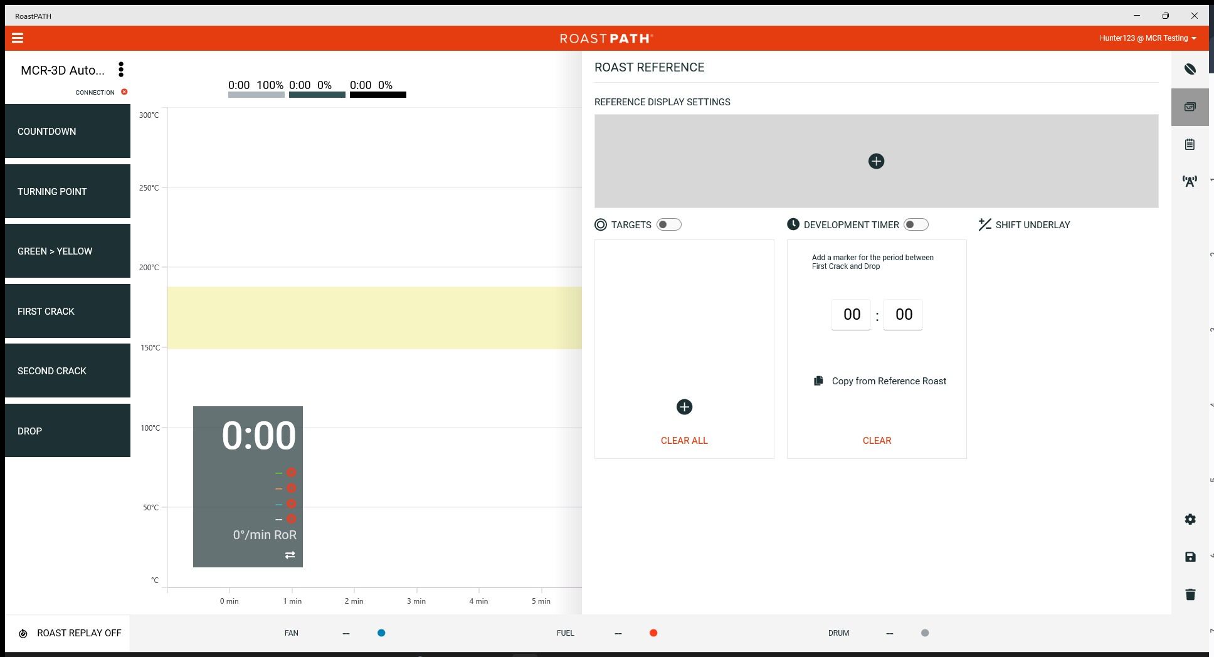Click the Reference Display Settings heading
1214x657 pixels.
tap(662, 102)
